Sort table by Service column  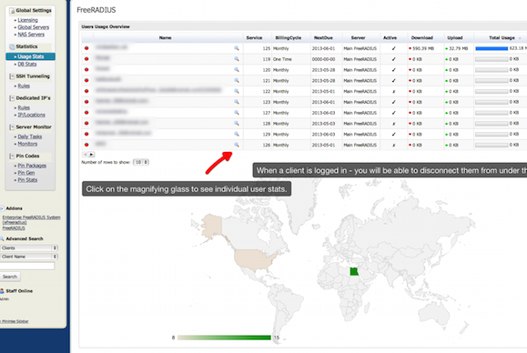pos(254,37)
